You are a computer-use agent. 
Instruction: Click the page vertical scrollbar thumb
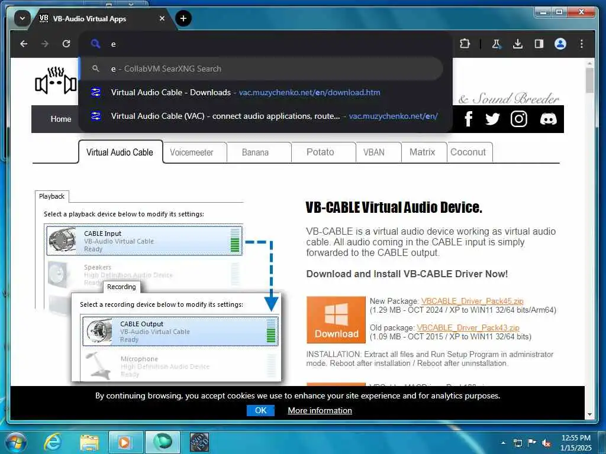pos(589,80)
